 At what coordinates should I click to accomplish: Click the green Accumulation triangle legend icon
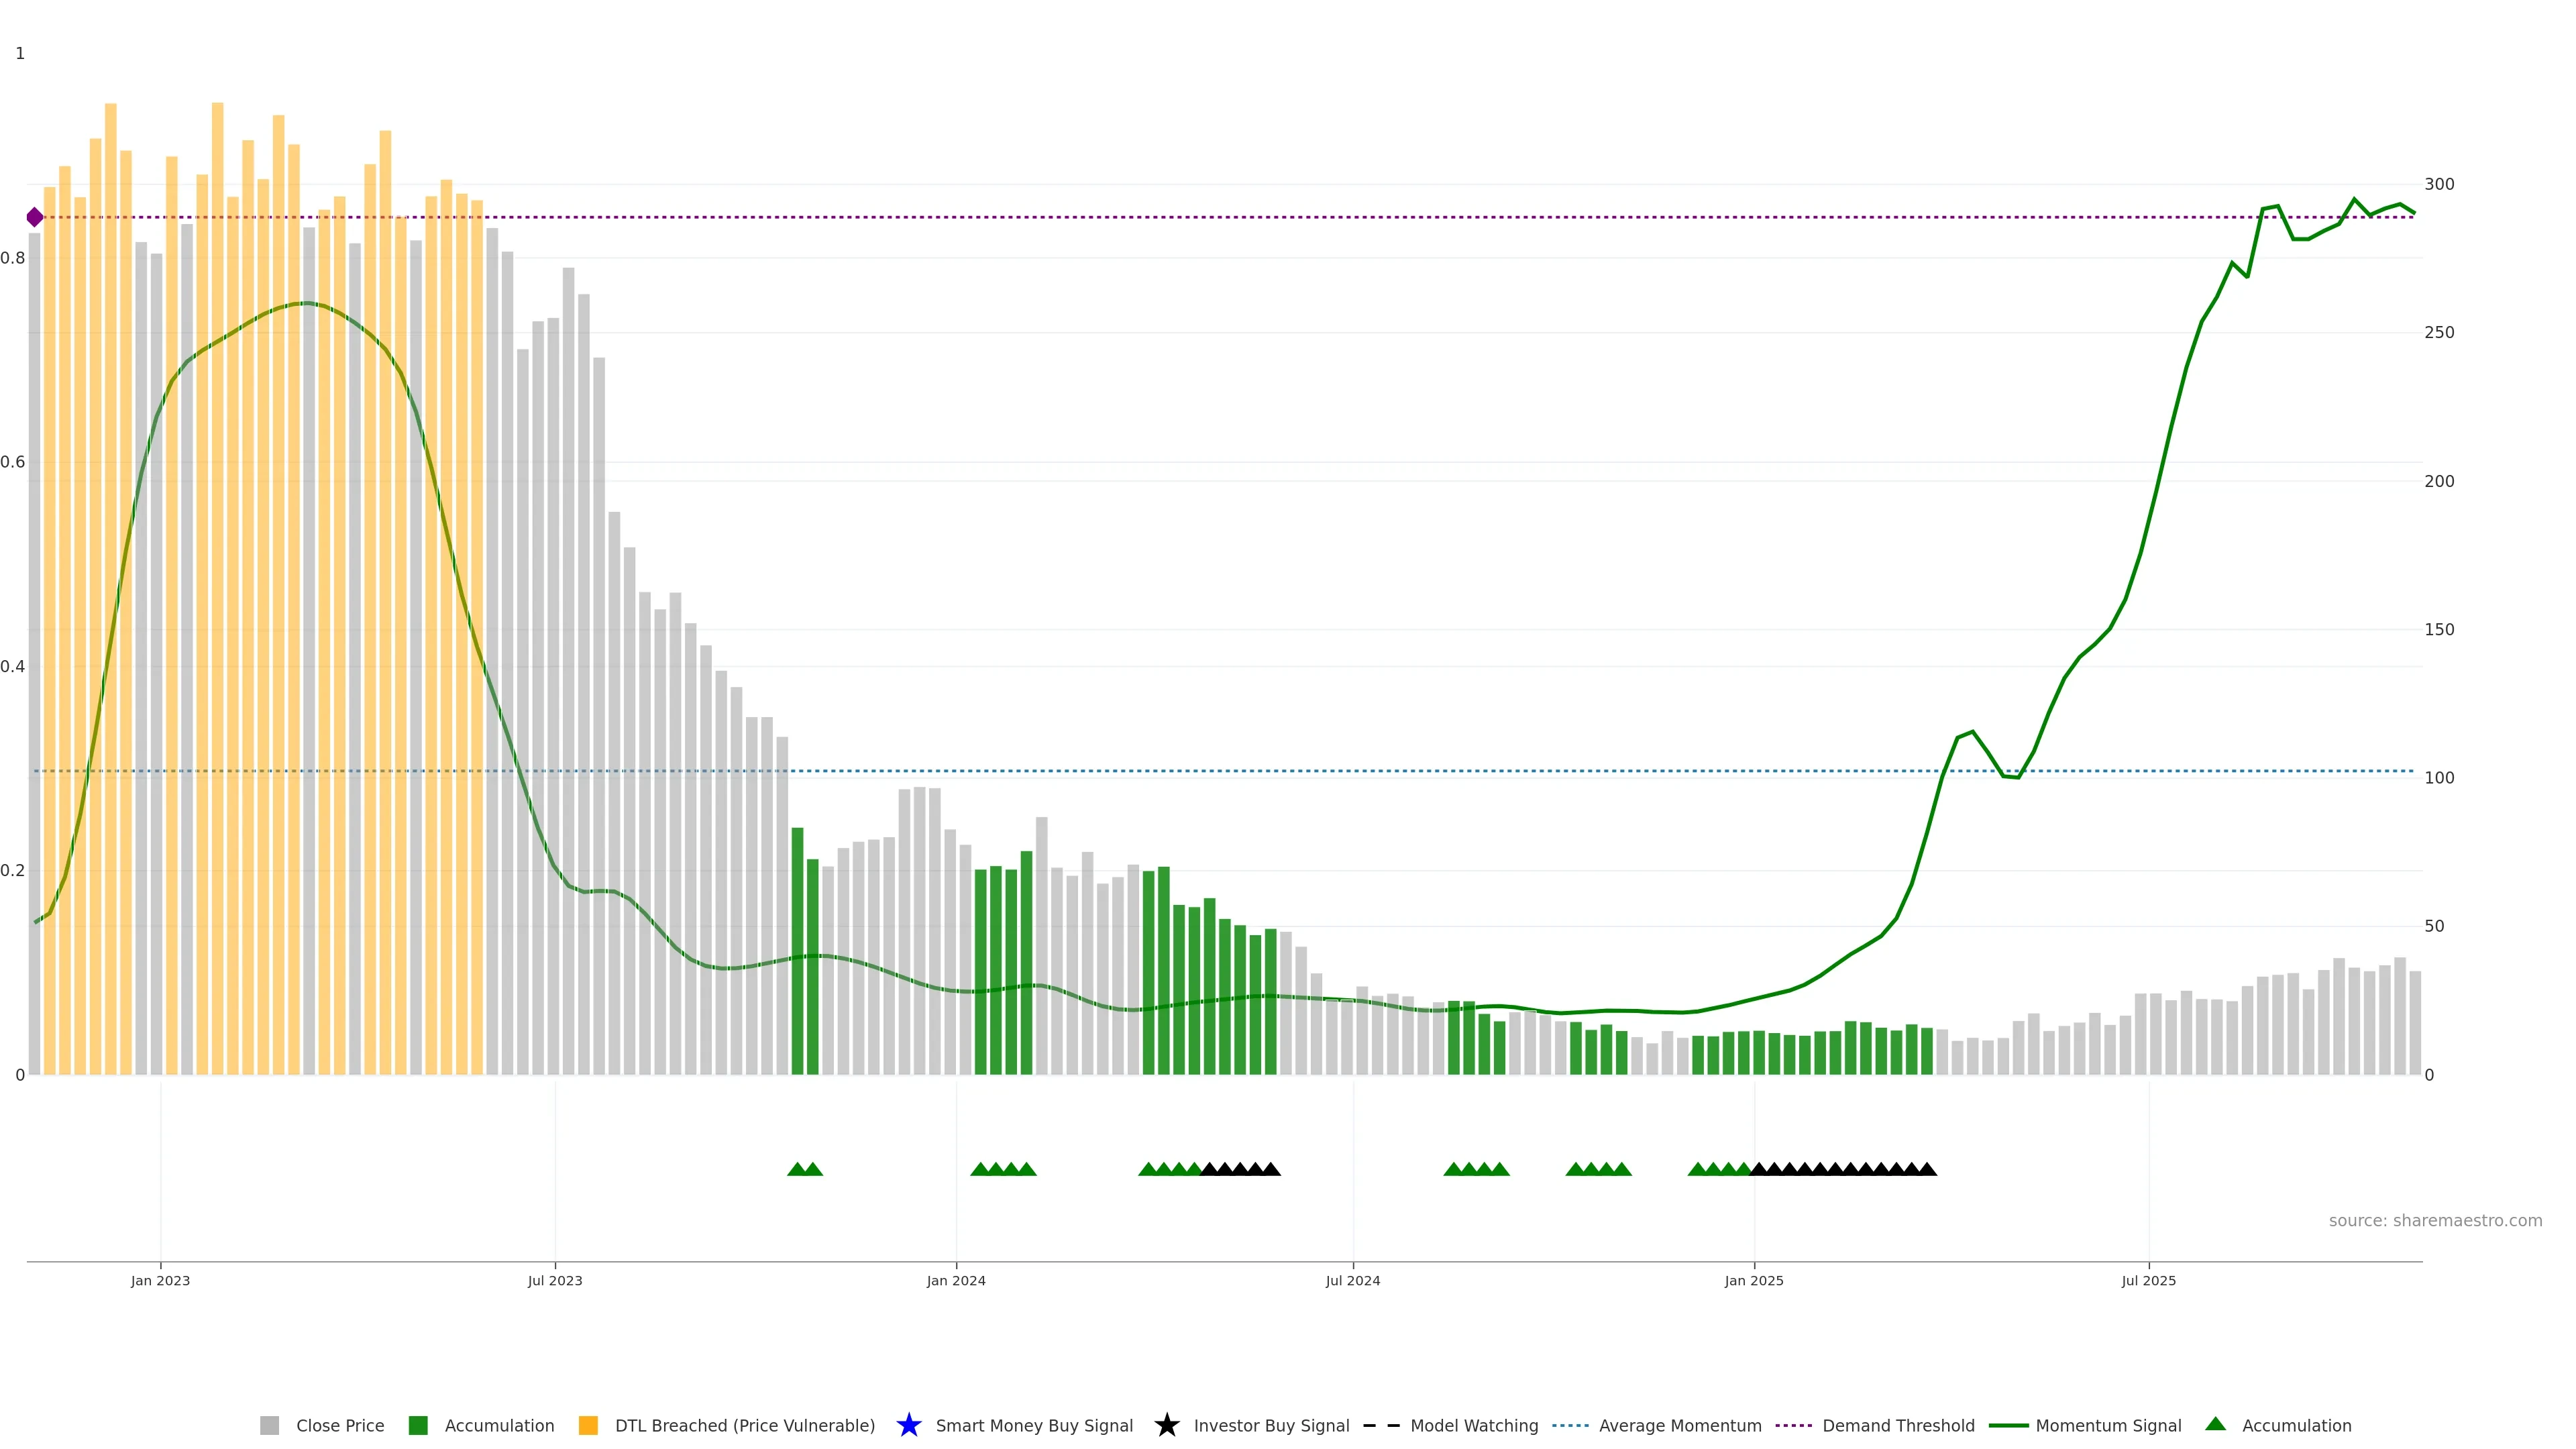point(2215,1424)
